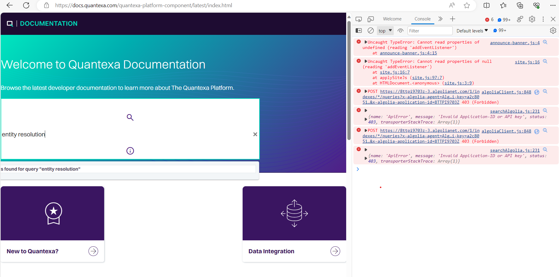Image resolution: width=559 pixels, height=277 pixels.
Task: Open announce-banner.js:4:15 stack link
Action: tap(408, 53)
